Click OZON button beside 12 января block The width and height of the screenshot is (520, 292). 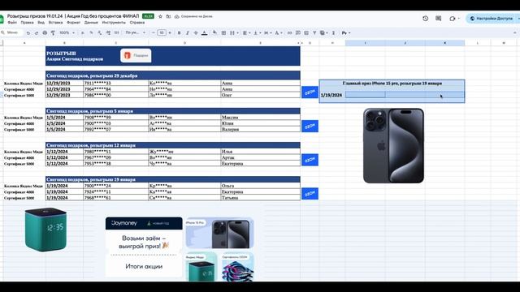(x=310, y=160)
